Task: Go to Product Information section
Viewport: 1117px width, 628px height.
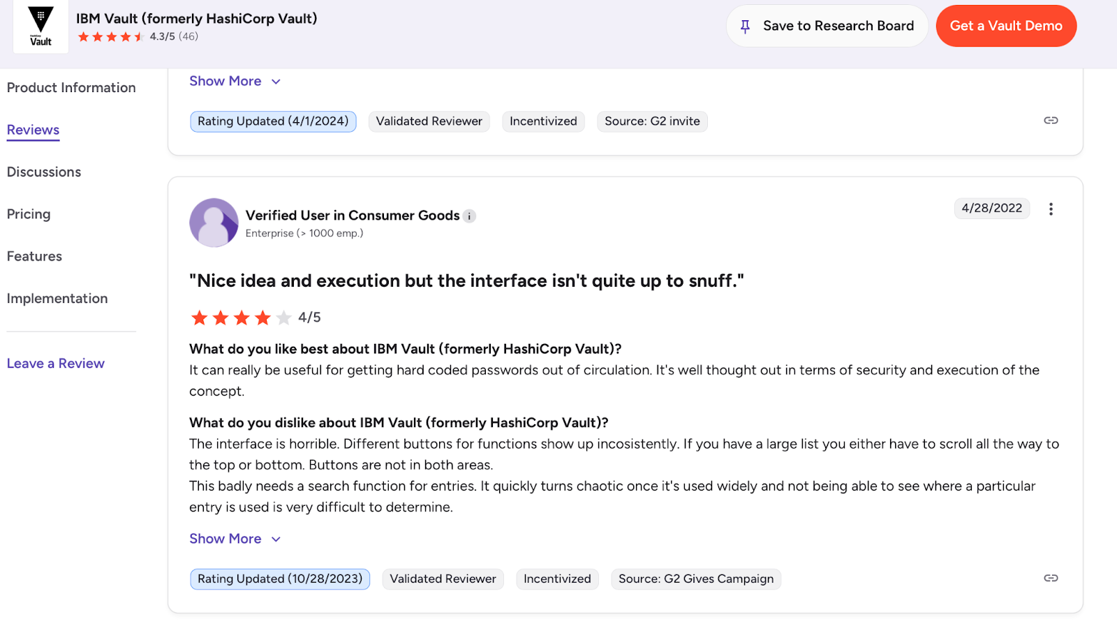Action: (x=71, y=88)
